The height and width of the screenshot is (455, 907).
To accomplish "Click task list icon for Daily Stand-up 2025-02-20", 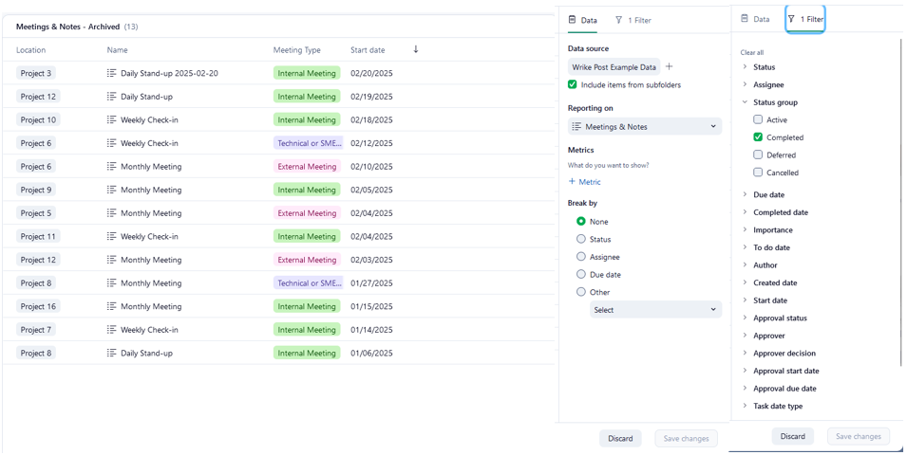I will tap(112, 73).
